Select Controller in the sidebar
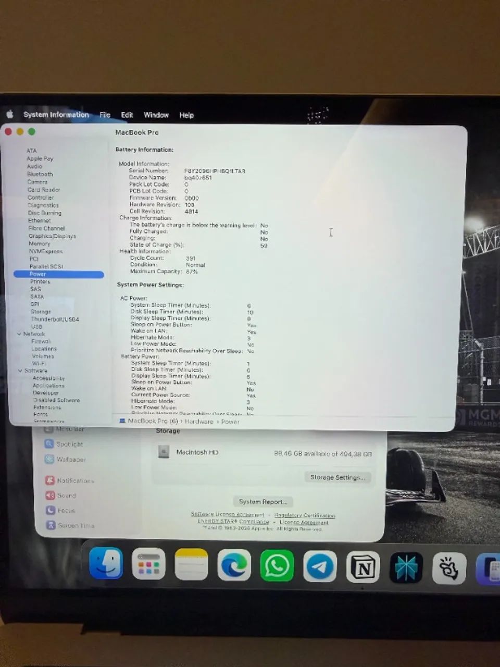 click(41, 197)
